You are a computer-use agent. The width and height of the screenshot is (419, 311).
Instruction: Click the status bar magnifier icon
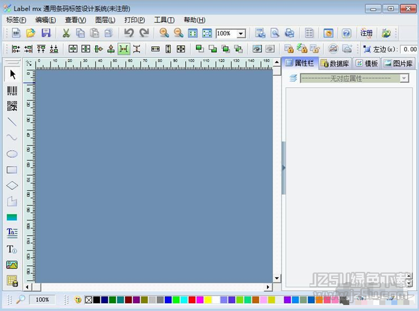[x=20, y=299]
